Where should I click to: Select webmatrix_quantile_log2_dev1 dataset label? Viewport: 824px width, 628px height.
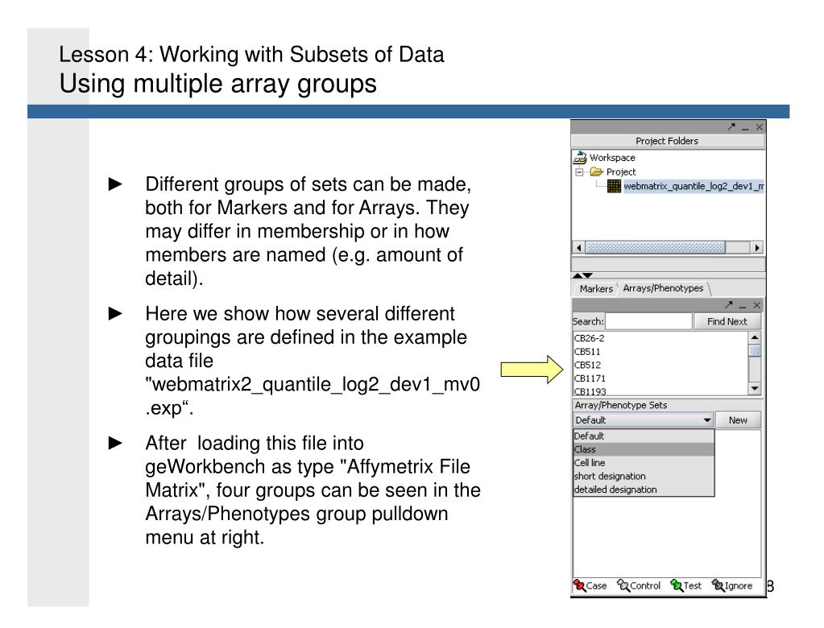click(694, 186)
